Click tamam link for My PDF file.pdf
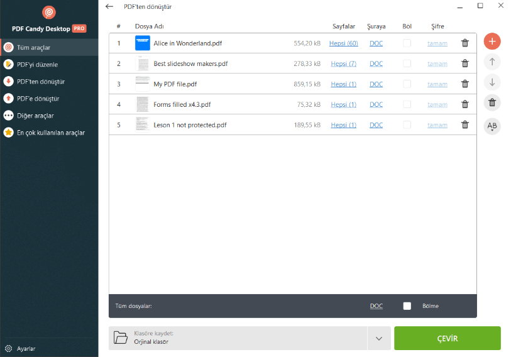This screenshot has width=511, height=357. pos(437,84)
